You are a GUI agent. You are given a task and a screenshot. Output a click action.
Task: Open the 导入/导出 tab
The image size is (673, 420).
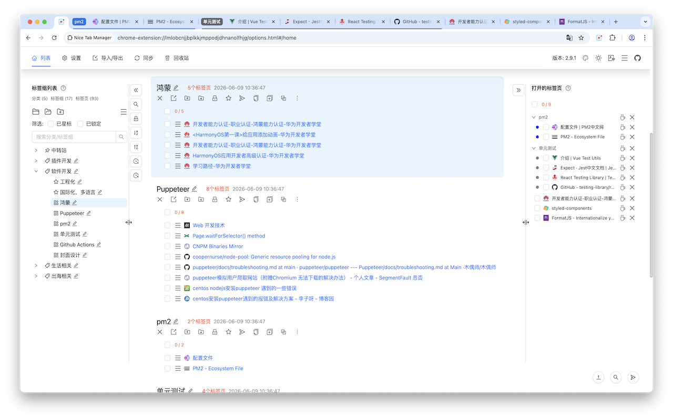[x=108, y=58]
